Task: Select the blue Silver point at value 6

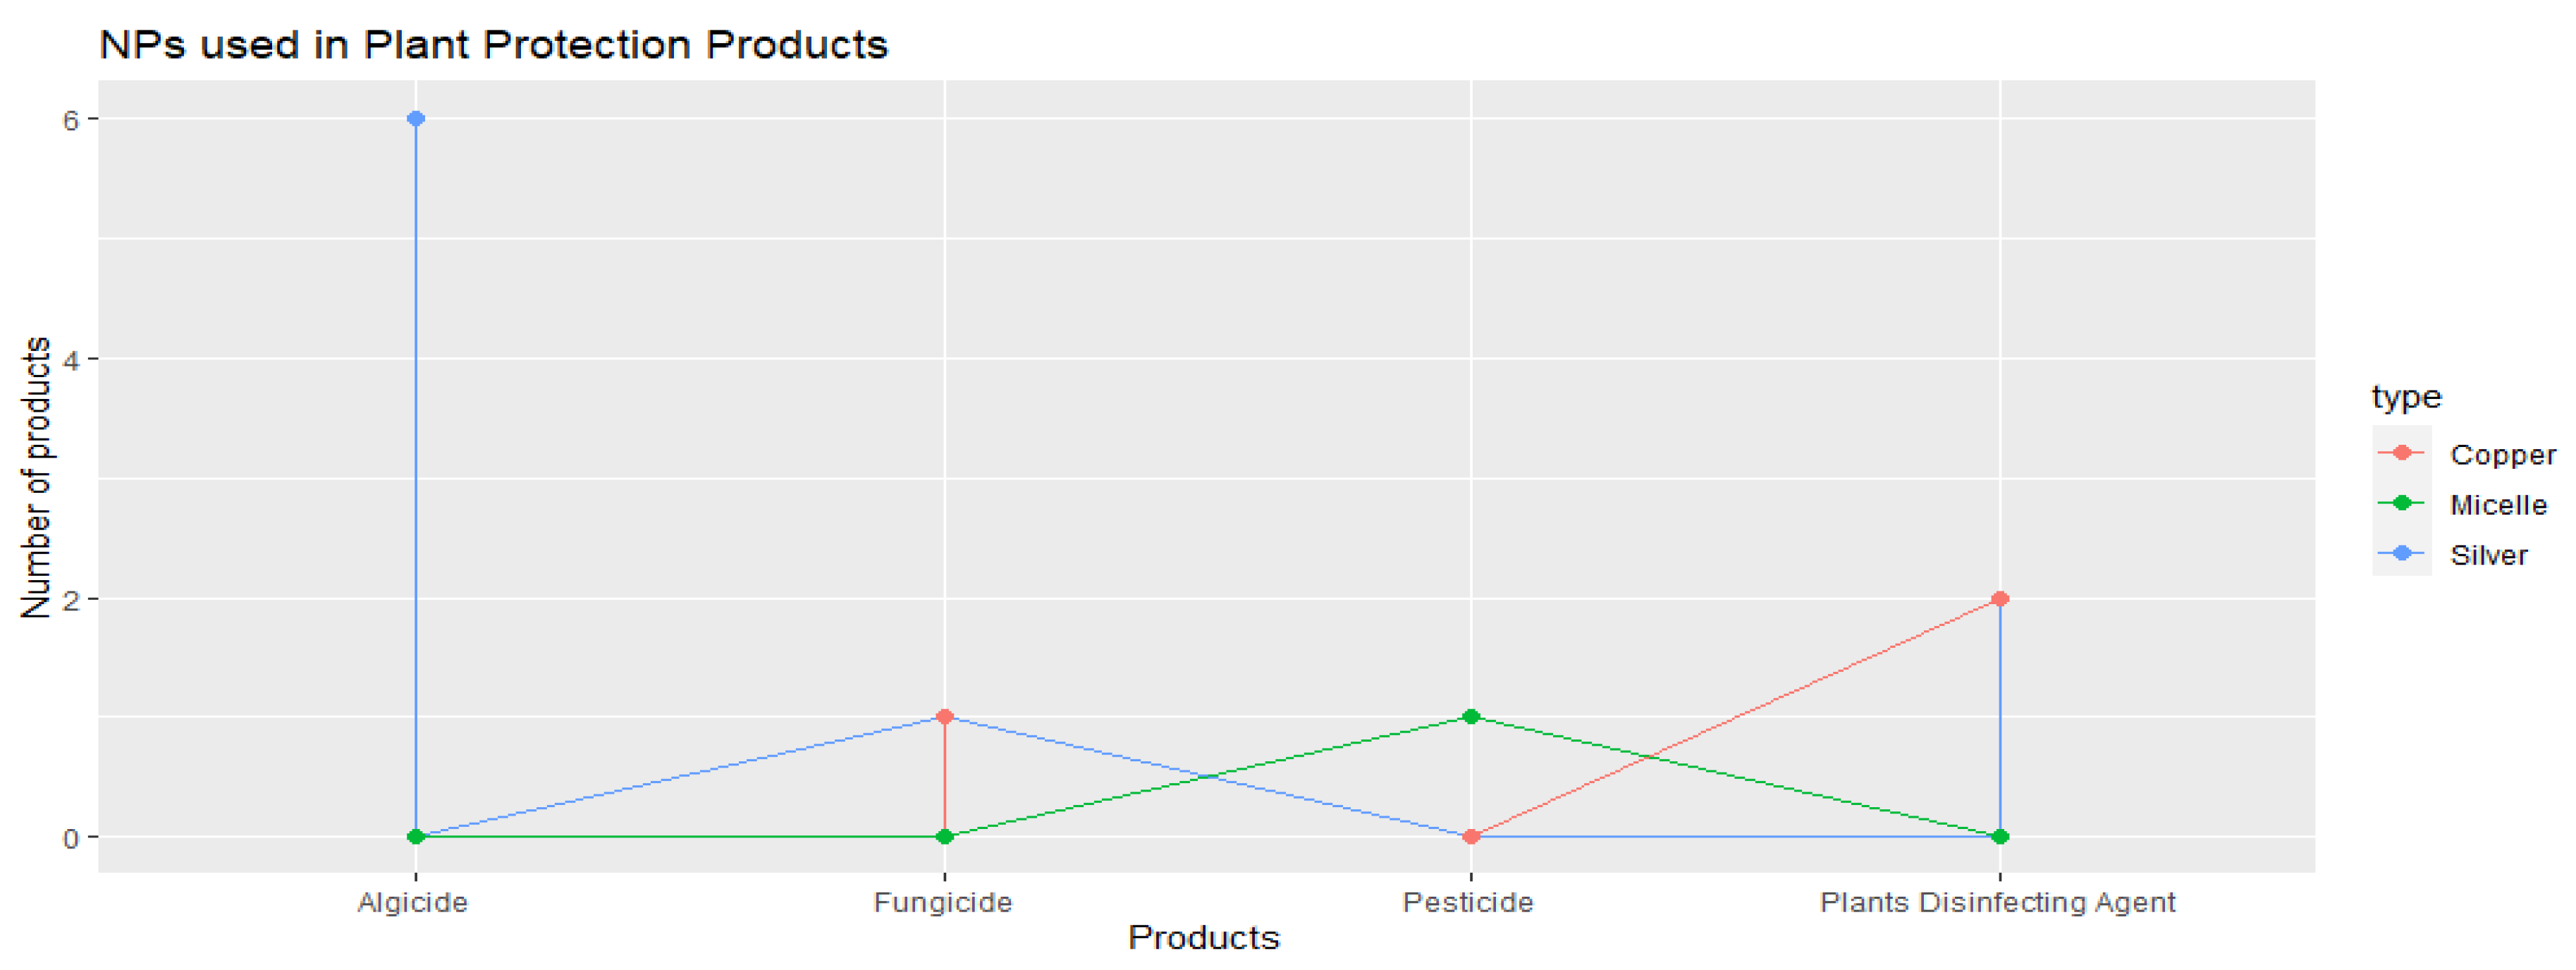Action: point(416,119)
